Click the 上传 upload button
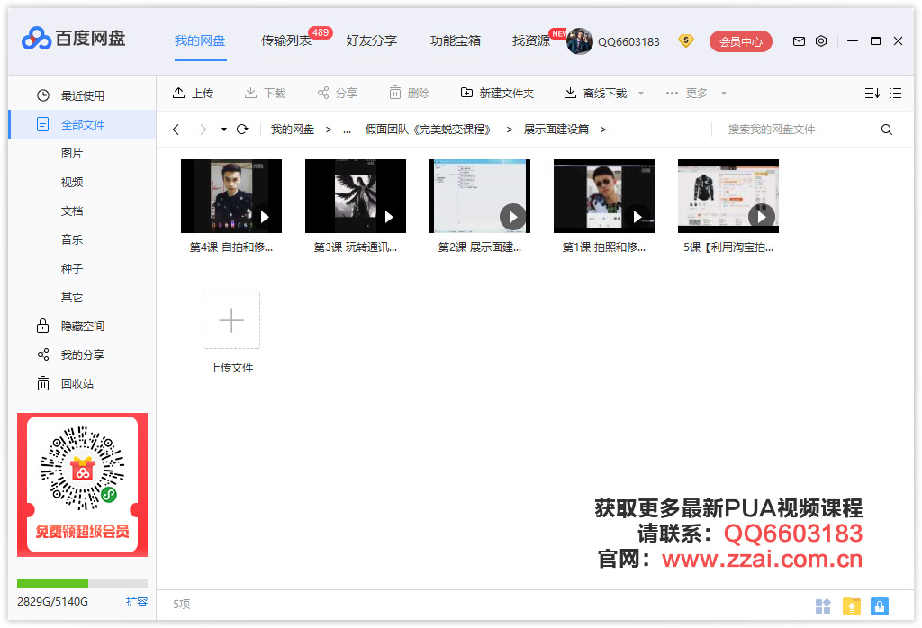This screenshot has width=922, height=628. tap(193, 93)
